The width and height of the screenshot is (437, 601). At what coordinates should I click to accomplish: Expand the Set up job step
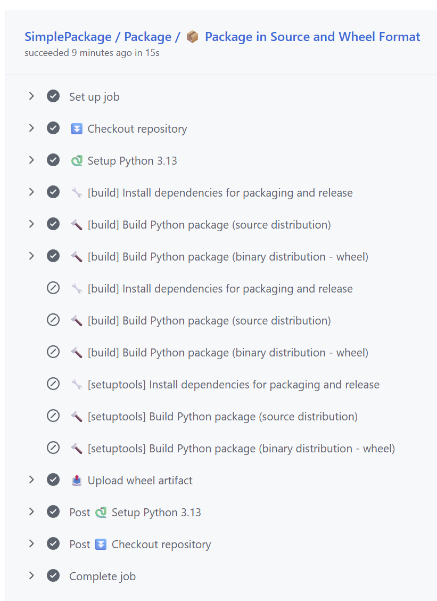click(x=31, y=96)
